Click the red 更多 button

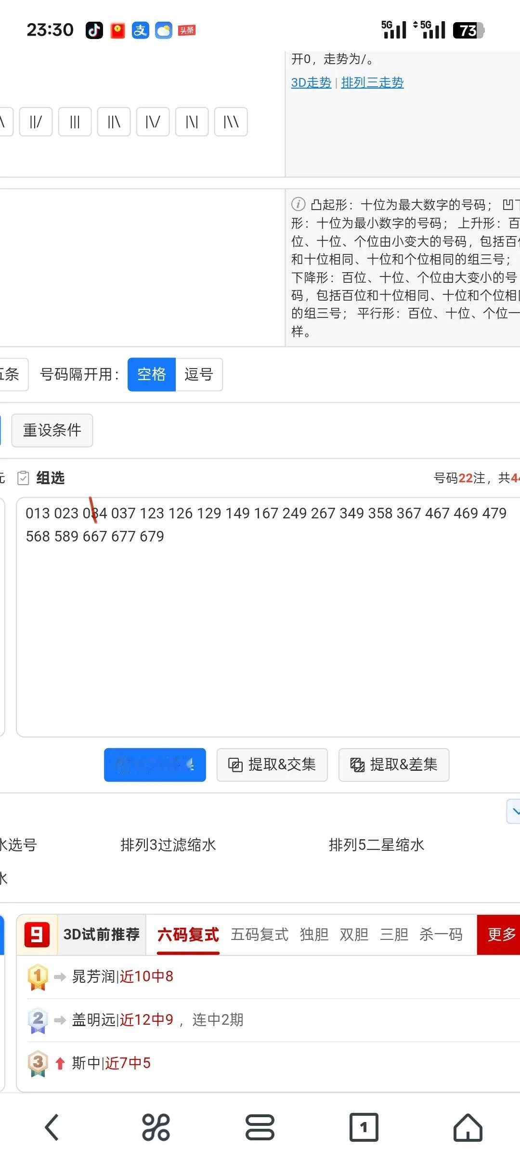click(499, 935)
